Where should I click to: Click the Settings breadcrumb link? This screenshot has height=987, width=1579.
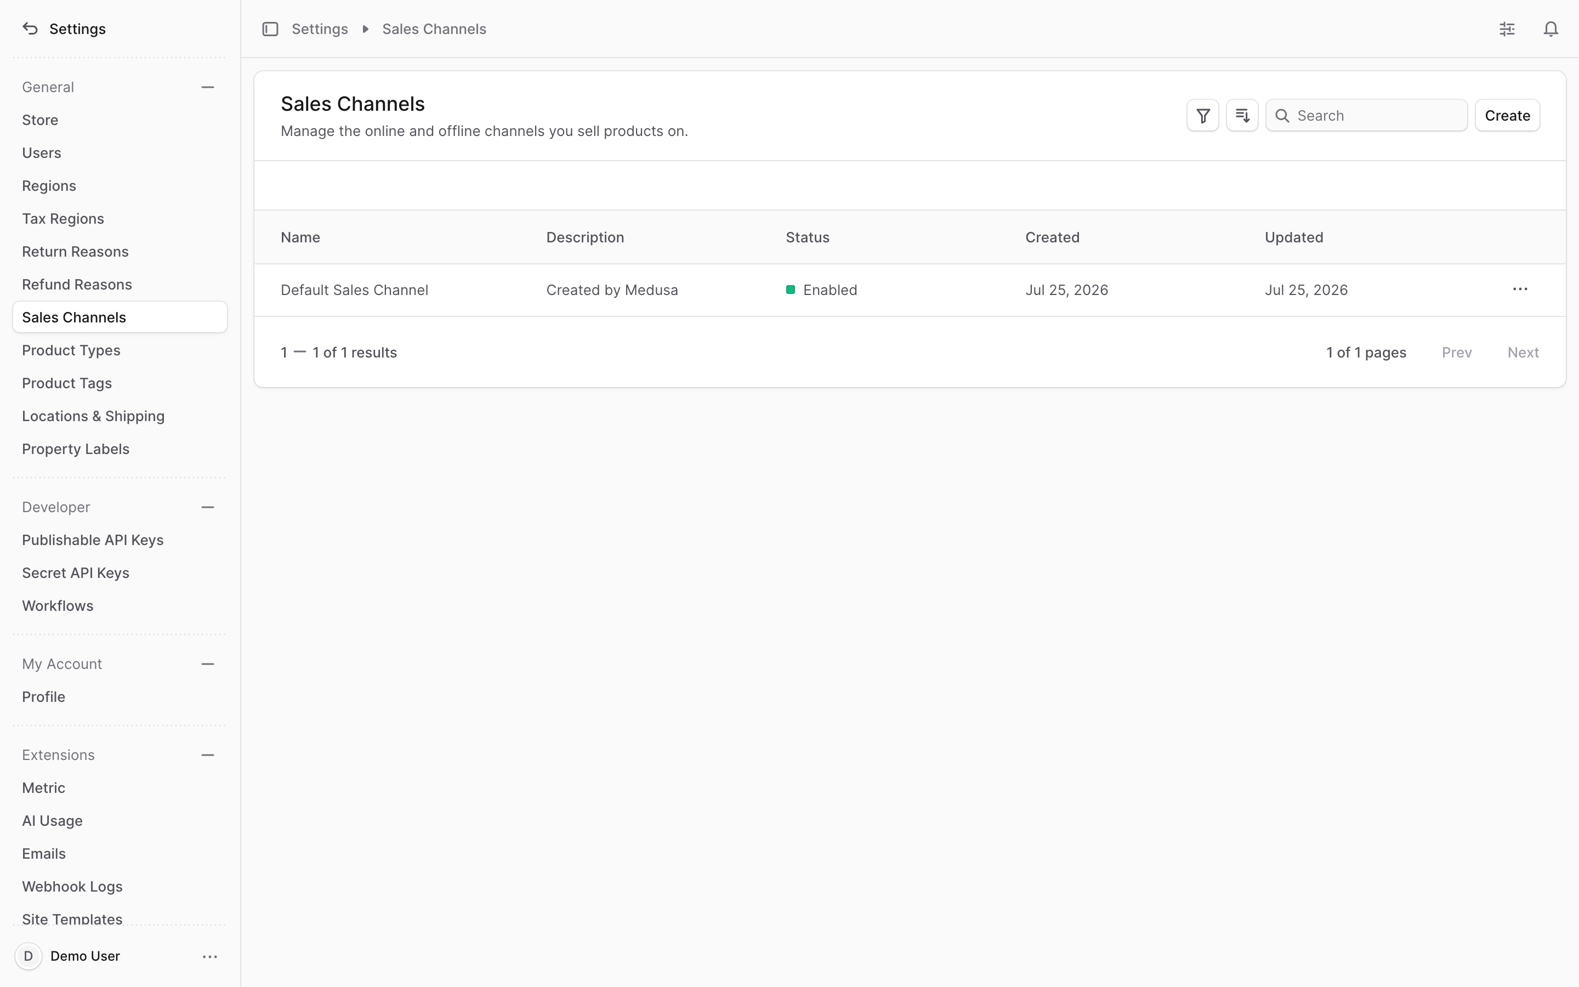[320, 29]
